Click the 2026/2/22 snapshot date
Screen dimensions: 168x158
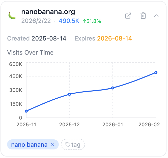(36, 21)
